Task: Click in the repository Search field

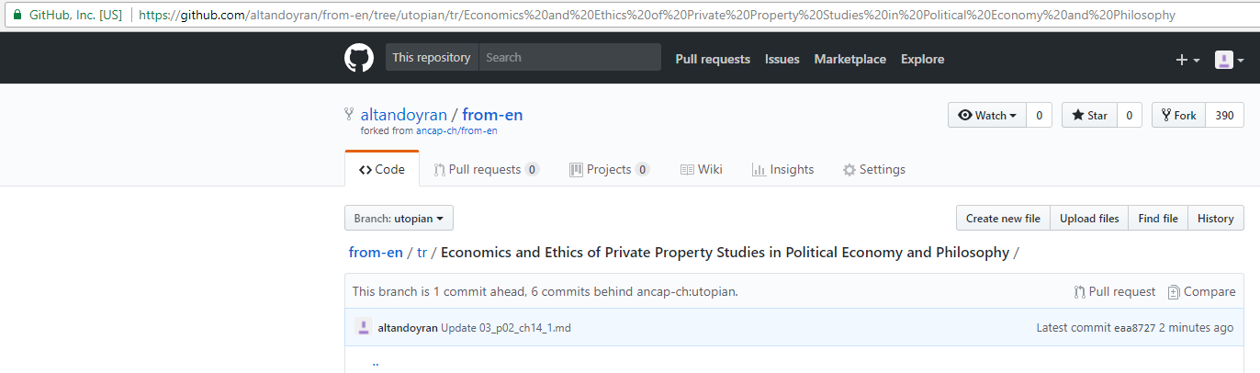Action: (569, 57)
